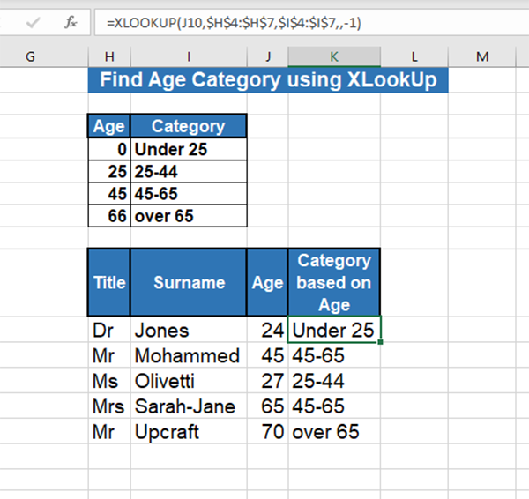Screen dimensions: 529x499
Task: Select column M header
Action: [482, 56]
